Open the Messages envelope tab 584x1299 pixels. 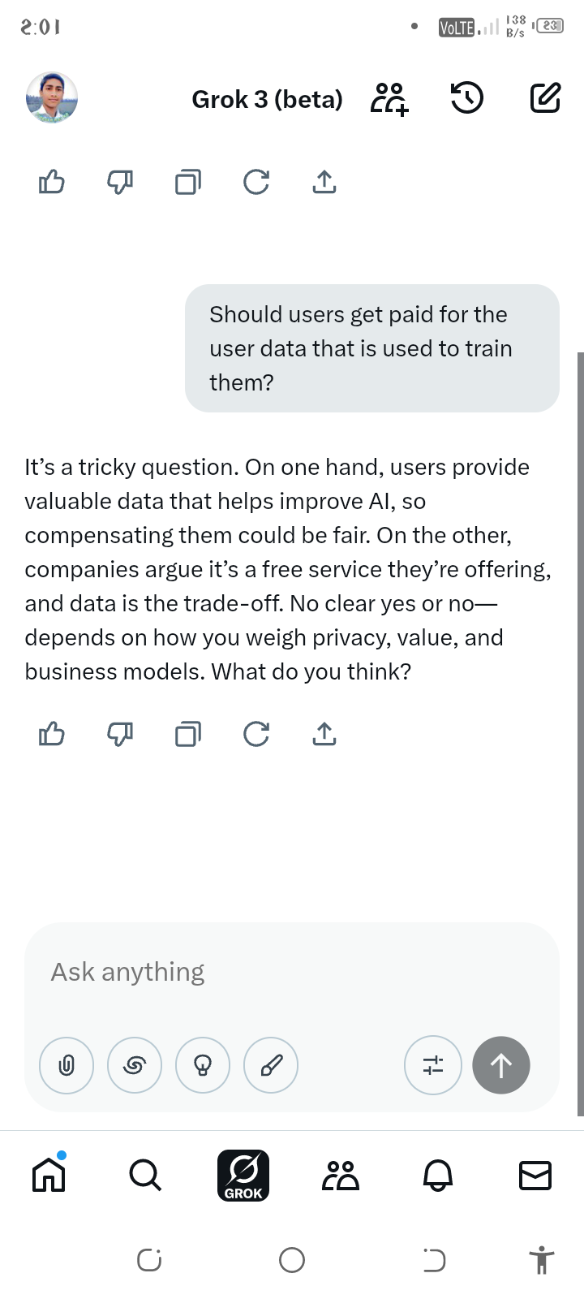(535, 1174)
